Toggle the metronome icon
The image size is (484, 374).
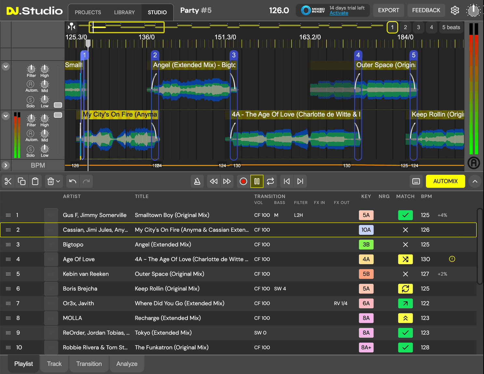(x=197, y=181)
